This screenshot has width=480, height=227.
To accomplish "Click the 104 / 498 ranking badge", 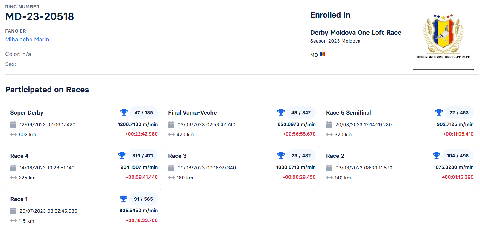I will click(x=458, y=156).
